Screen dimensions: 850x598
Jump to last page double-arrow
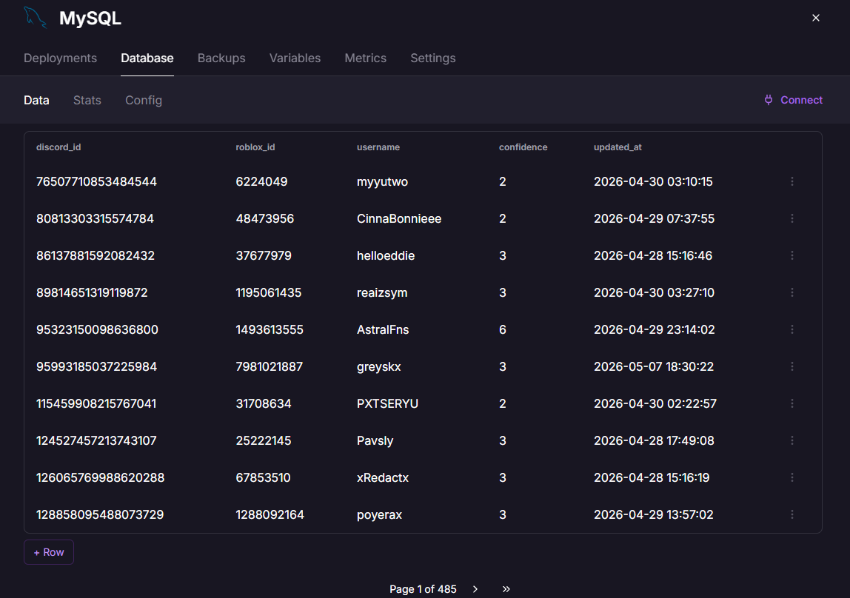point(506,589)
